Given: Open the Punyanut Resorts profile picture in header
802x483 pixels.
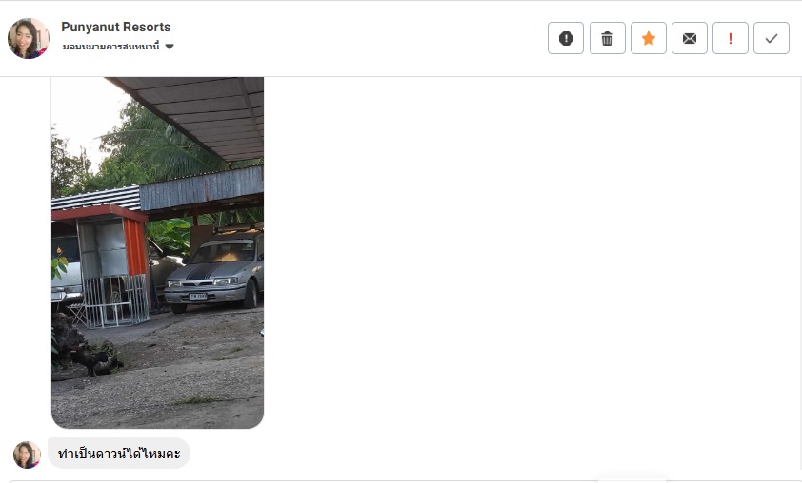Looking at the screenshot, I should tap(29, 38).
